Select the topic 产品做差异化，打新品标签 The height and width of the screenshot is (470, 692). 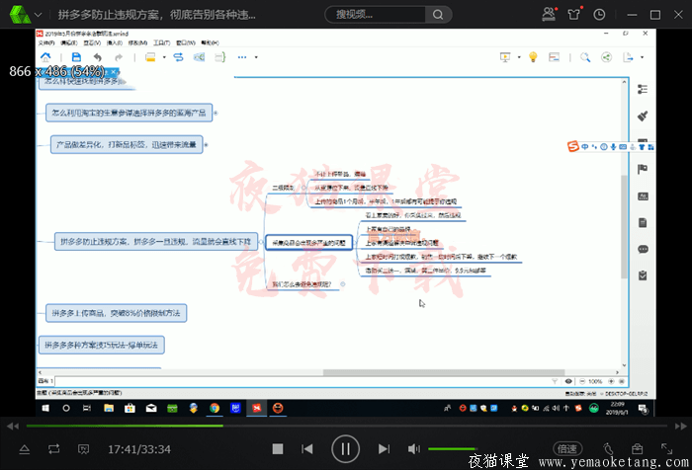tap(127, 144)
